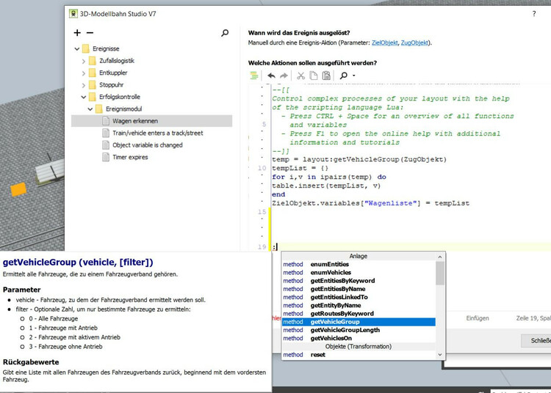Choose enumEntities from autocomplete list

pyautogui.click(x=359, y=265)
